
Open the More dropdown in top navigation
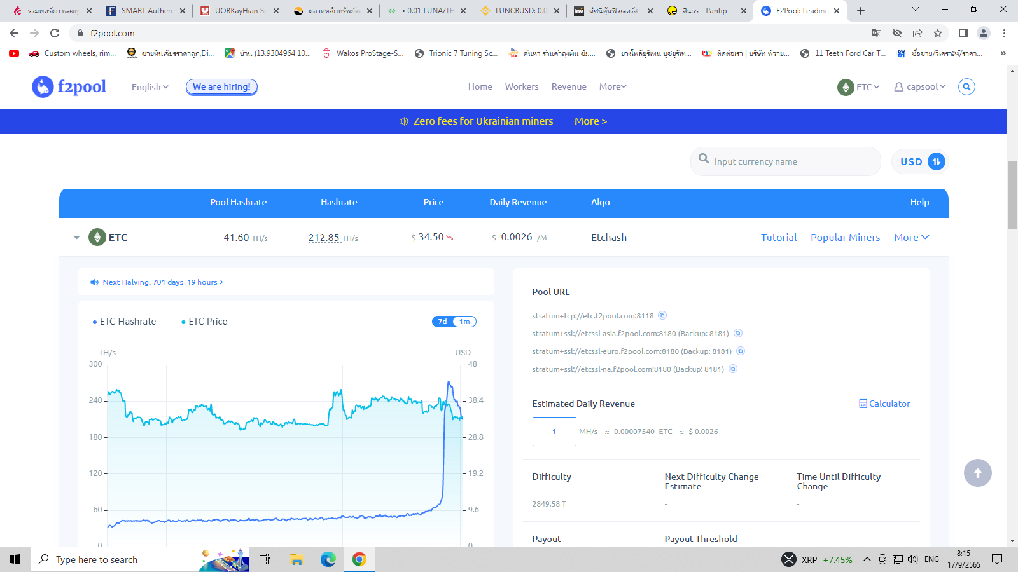coord(613,86)
